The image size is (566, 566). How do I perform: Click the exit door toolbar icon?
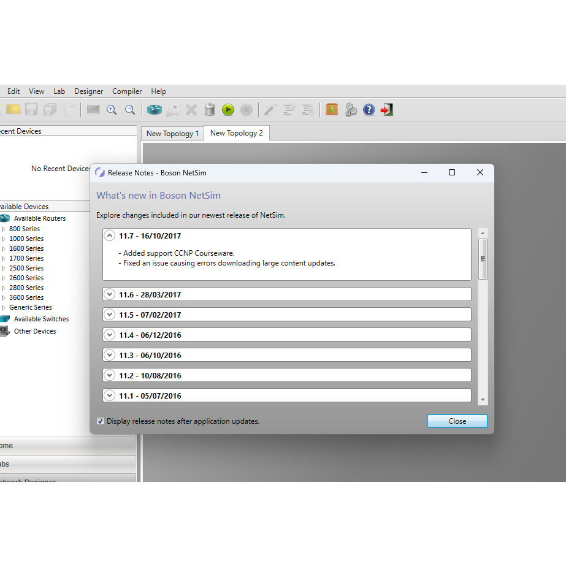tap(387, 110)
